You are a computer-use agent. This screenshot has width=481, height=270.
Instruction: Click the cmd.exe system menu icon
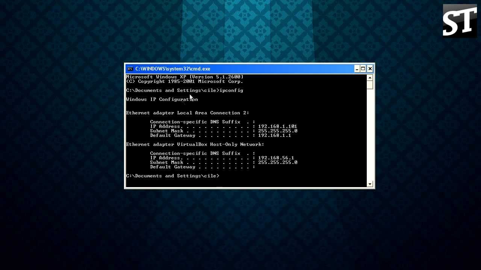[x=130, y=69]
